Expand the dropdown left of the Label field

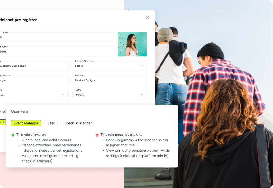click(x=34, y=94)
